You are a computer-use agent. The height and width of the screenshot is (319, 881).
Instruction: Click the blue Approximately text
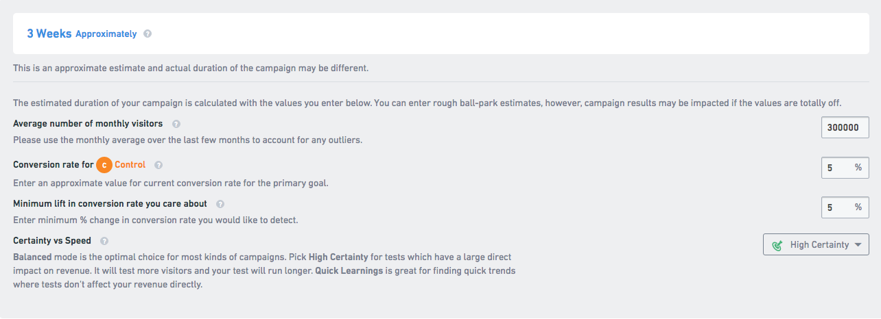(x=106, y=34)
